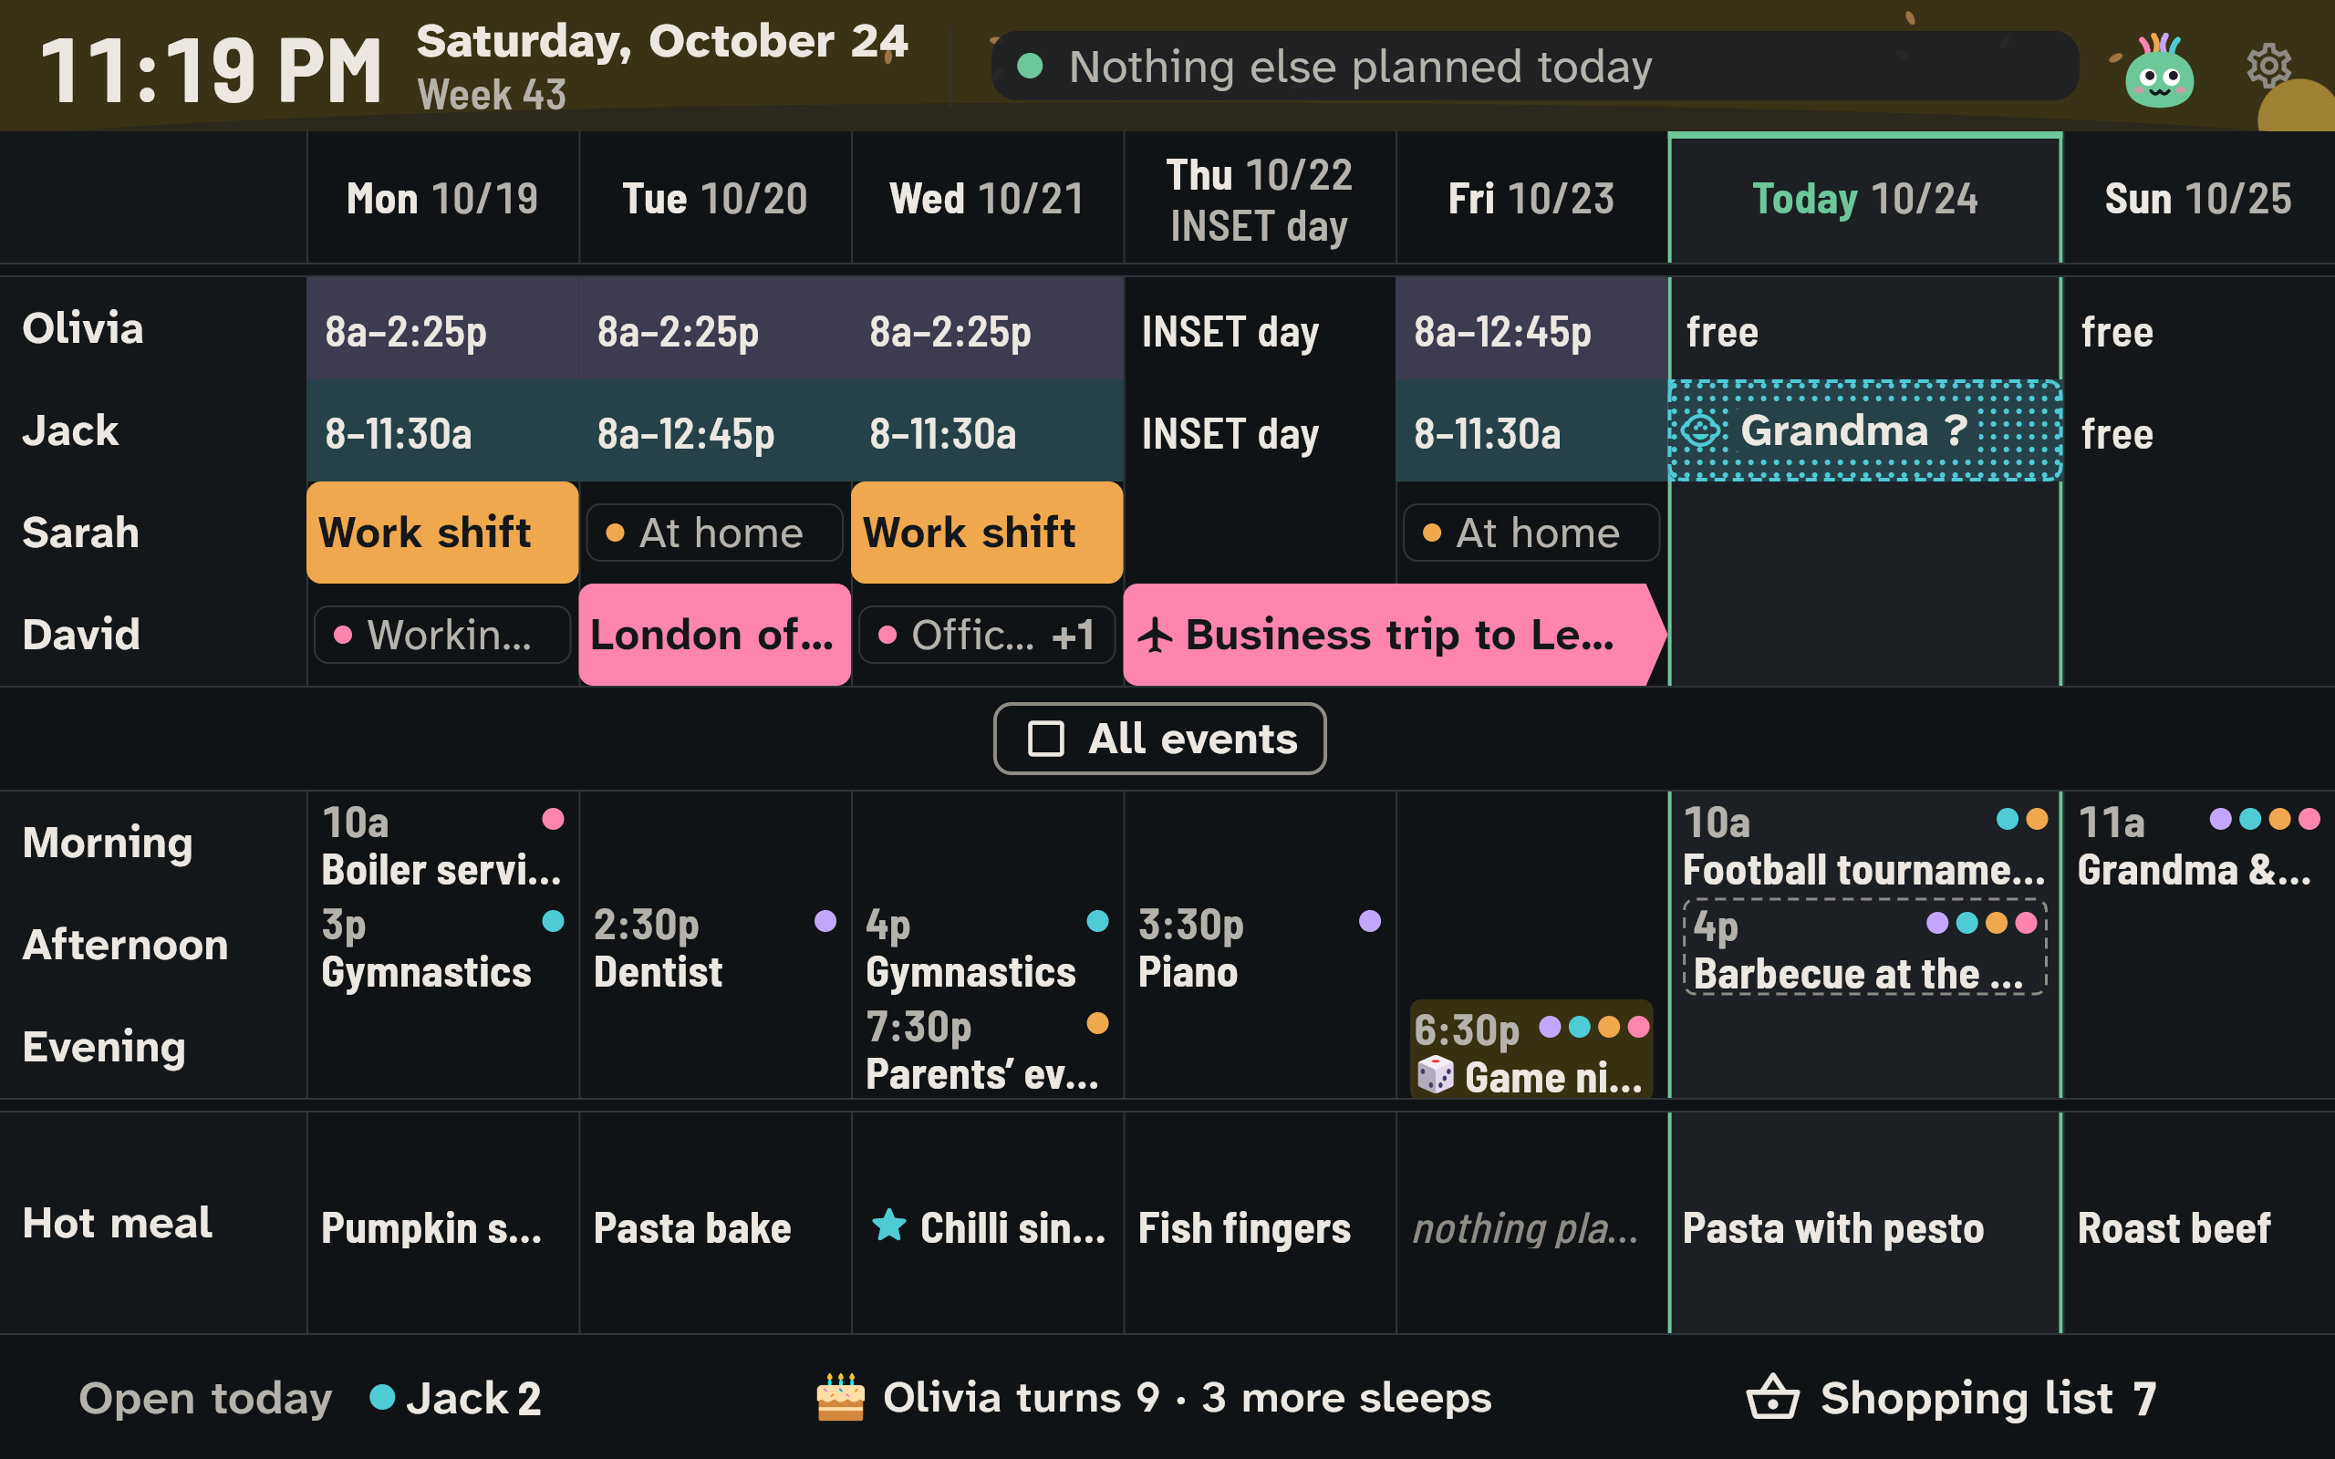Click the birthday cake icon
Image resolution: width=2335 pixels, height=1459 pixels.
pyautogui.click(x=840, y=1397)
